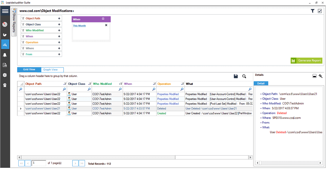
Task: Click the Generate Report button
Action: tap(306, 61)
